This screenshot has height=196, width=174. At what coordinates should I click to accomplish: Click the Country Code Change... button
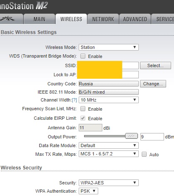pyautogui.click(x=153, y=84)
